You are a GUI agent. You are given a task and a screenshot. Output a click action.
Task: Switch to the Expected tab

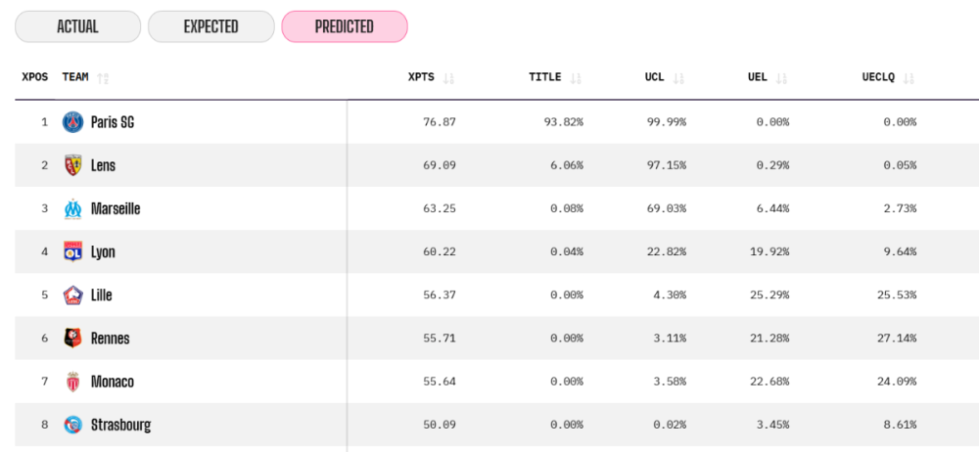pyautogui.click(x=210, y=26)
